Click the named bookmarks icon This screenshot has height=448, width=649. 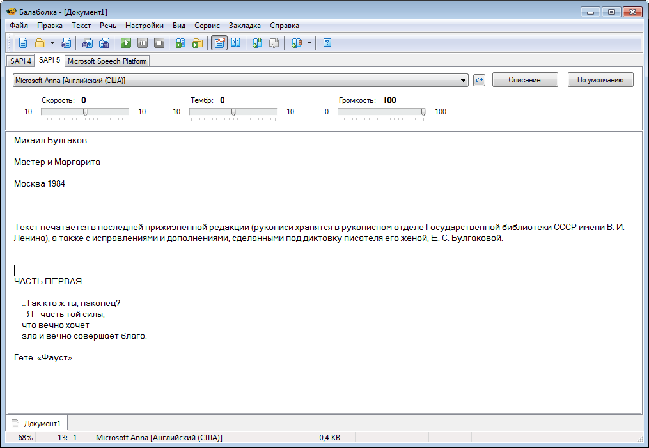[296, 43]
